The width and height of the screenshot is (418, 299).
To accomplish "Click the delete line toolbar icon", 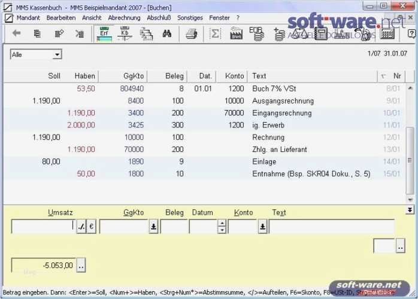I will pos(80,33).
